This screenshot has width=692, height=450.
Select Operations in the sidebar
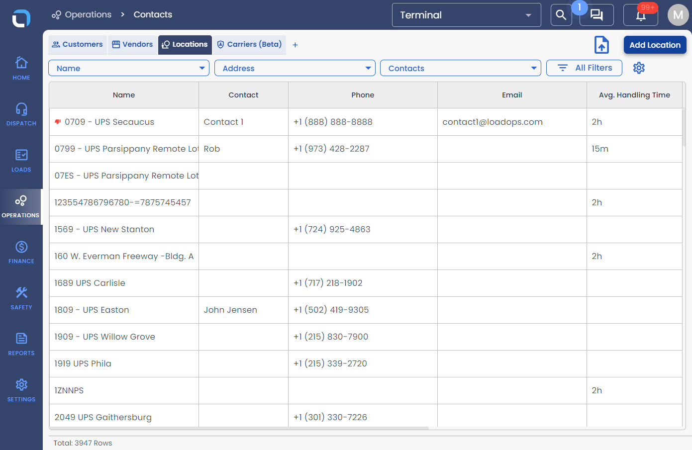tap(21, 206)
